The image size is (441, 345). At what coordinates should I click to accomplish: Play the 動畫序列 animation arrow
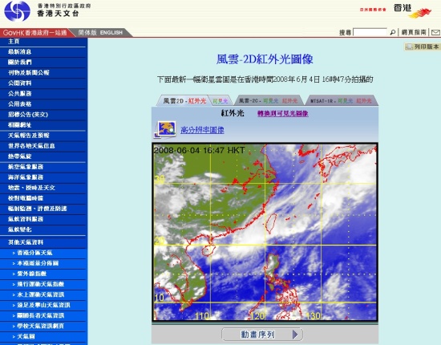pyautogui.click(x=295, y=335)
